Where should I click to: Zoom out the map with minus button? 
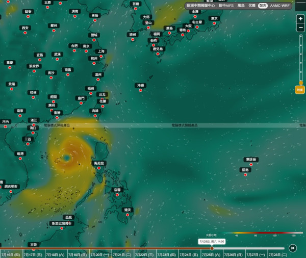point(300,28)
